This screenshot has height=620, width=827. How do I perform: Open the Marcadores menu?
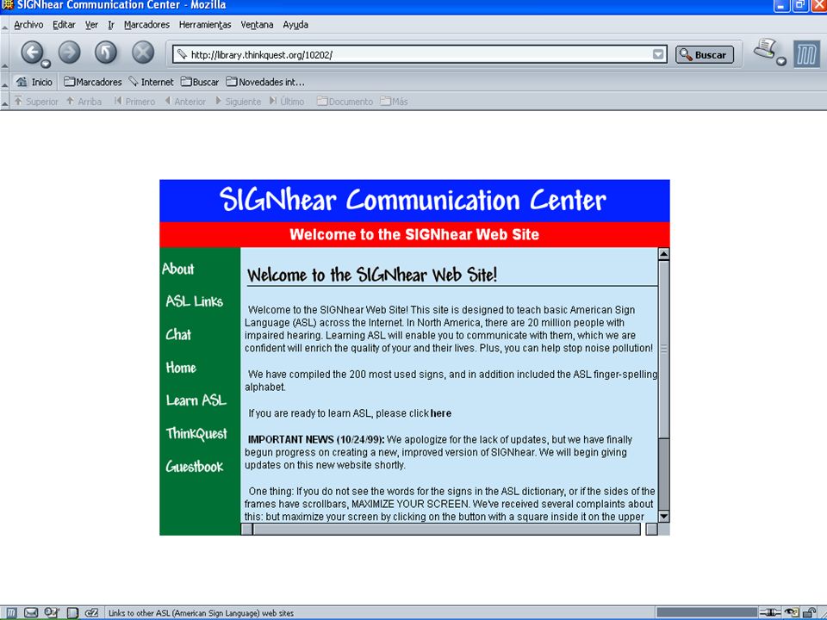pyautogui.click(x=146, y=25)
